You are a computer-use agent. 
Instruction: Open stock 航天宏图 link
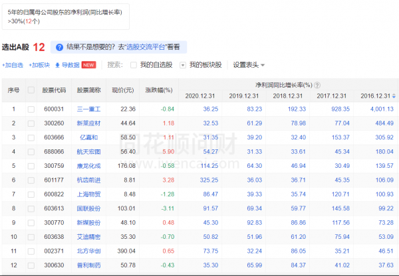click(88, 152)
